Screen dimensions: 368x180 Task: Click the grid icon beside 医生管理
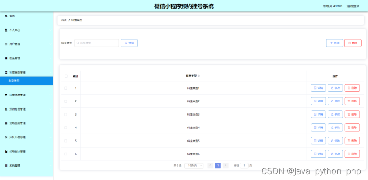pyautogui.click(x=6, y=58)
